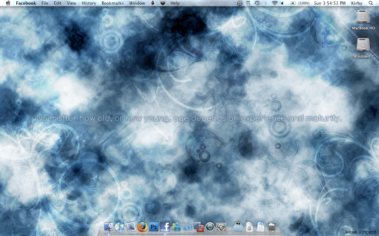Open the volume control in menu bar
This screenshot has height=236, width=379.
click(282, 3)
